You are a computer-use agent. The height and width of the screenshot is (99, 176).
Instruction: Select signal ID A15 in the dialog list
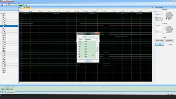[80, 45]
